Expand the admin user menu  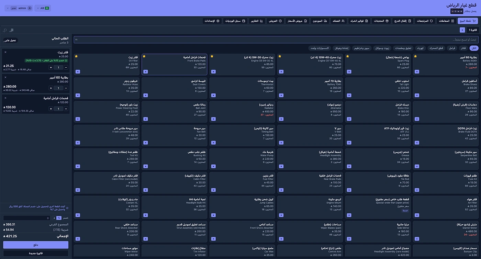click(19, 8)
